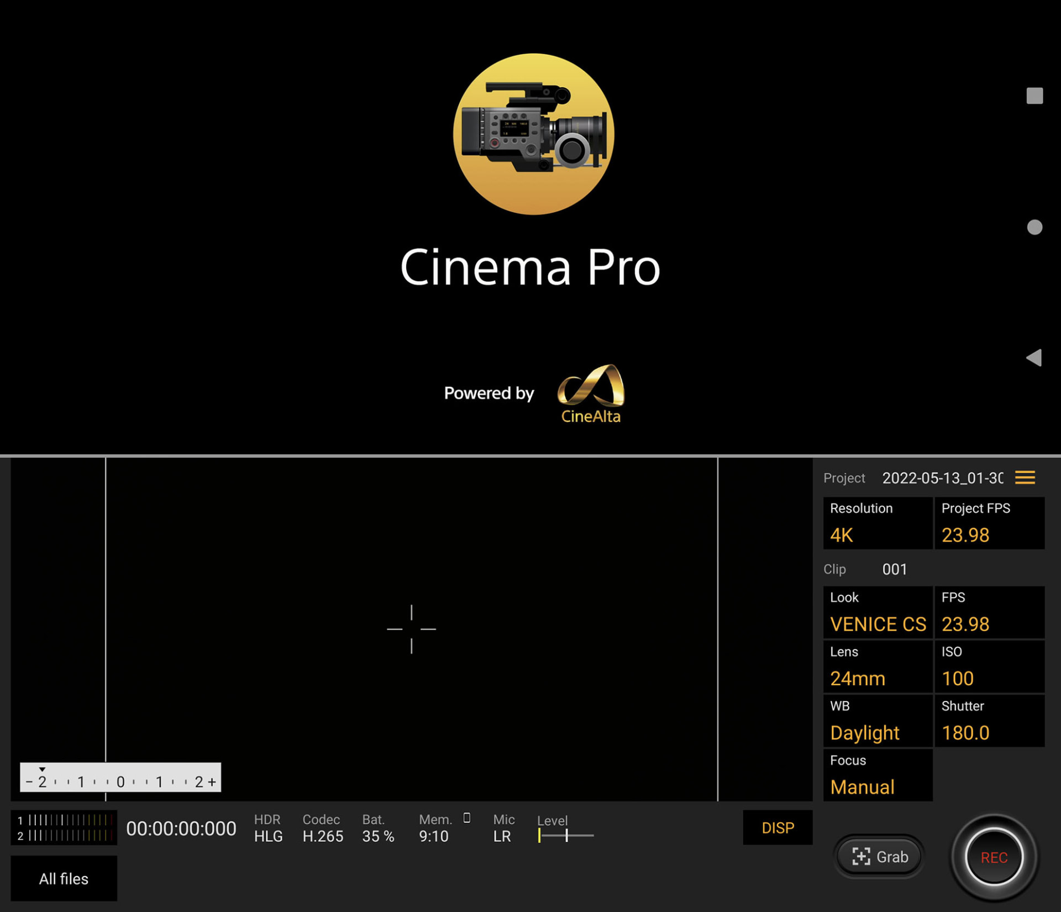This screenshot has width=1061, height=912.
Task: Tap the exposure level meter scale
Action: click(120, 777)
